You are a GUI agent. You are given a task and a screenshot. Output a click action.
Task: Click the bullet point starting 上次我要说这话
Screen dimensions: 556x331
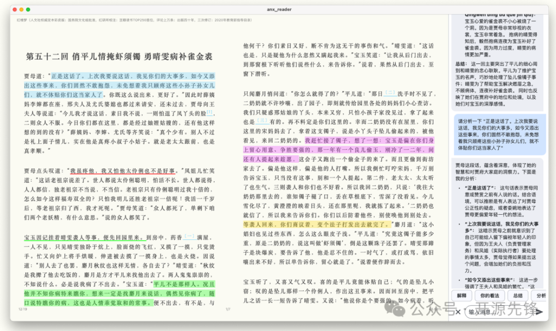501,247
